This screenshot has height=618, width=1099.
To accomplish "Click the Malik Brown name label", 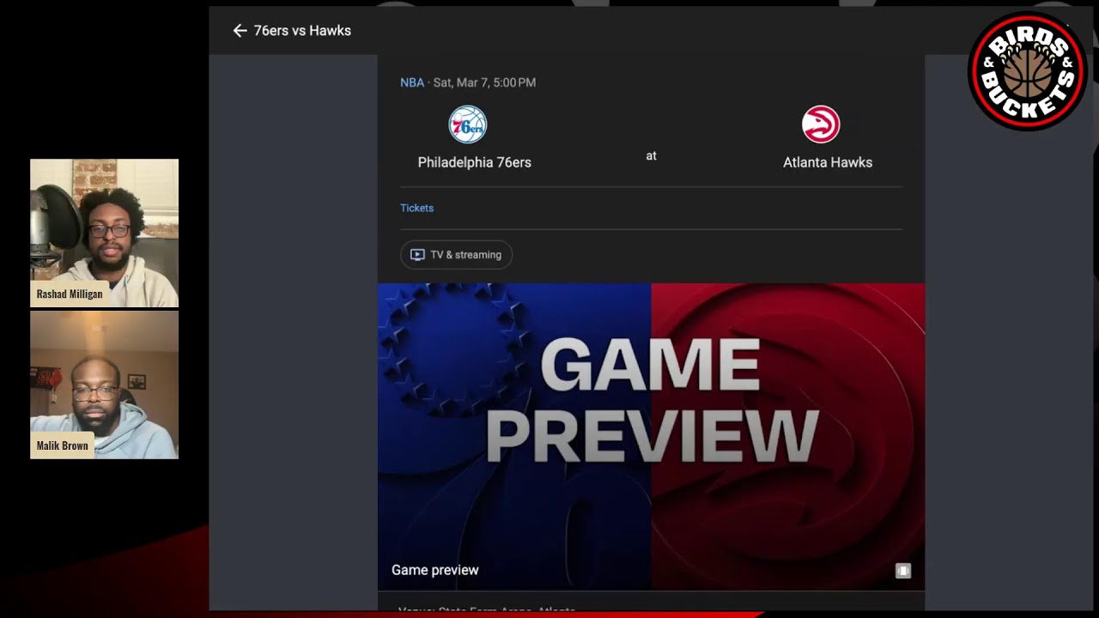I will pyautogui.click(x=63, y=445).
